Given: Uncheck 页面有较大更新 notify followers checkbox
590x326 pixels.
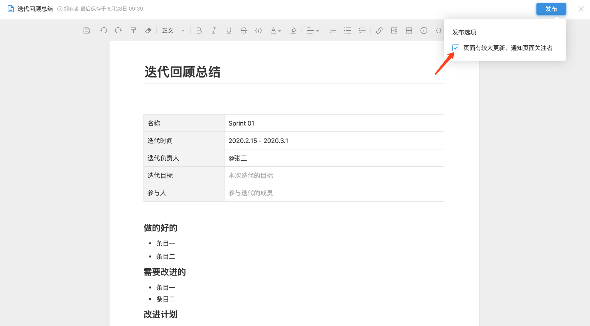Looking at the screenshot, I should pyautogui.click(x=455, y=48).
